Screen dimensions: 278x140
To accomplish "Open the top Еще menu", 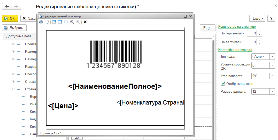I will [257, 18].
